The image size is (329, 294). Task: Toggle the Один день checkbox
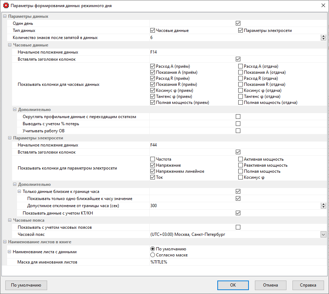[238, 23]
